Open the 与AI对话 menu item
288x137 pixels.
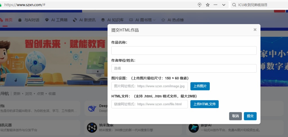[29, 20]
